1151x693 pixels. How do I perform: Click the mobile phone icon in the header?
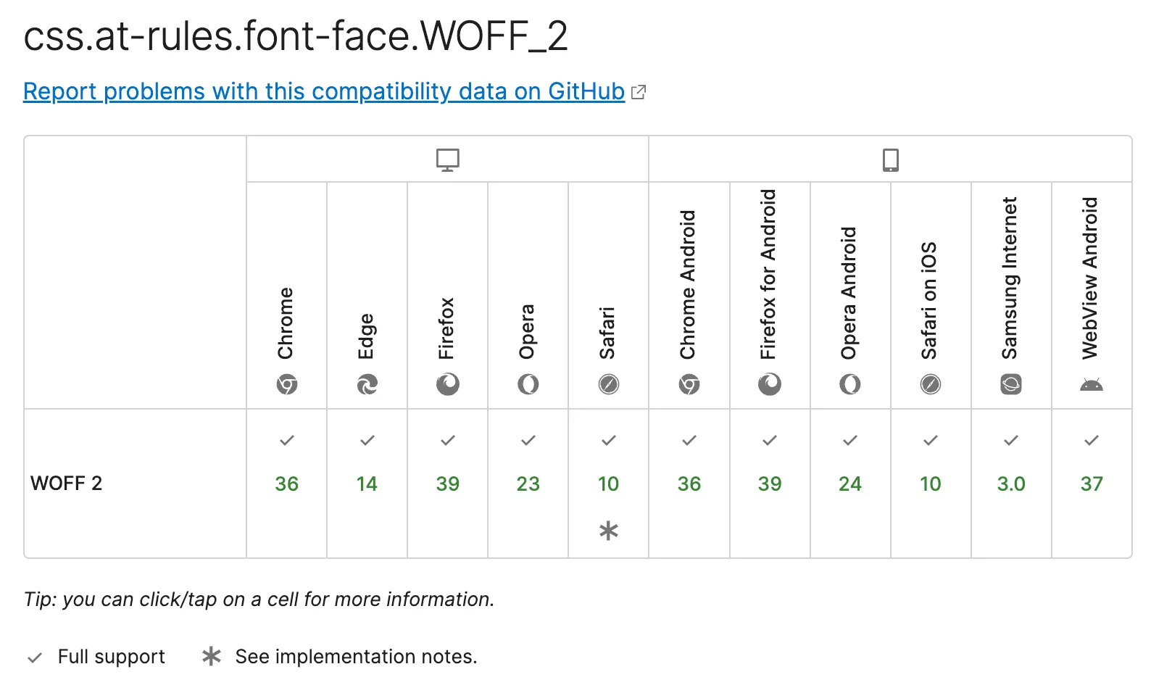[890, 159]
